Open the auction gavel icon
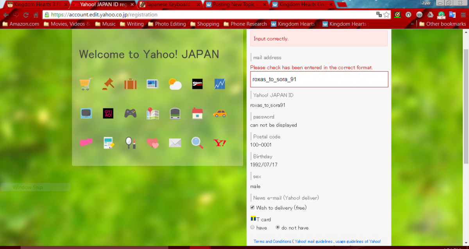469x249 pixels. [x=108, y=84]
